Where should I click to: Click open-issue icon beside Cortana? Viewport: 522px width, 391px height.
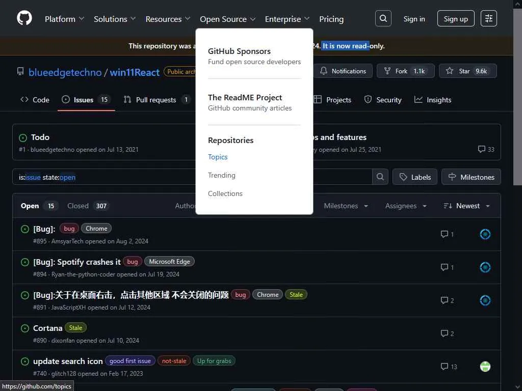pos(25,328)
